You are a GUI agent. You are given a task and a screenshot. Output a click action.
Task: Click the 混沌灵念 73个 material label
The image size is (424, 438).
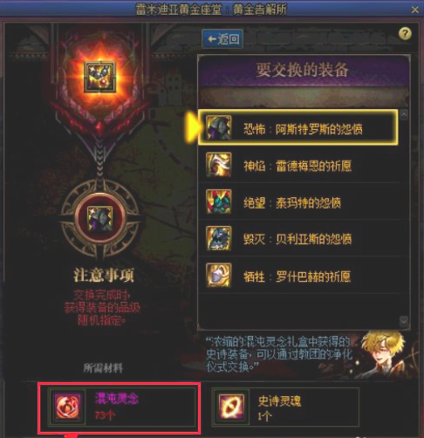click(x=117, y=407)
